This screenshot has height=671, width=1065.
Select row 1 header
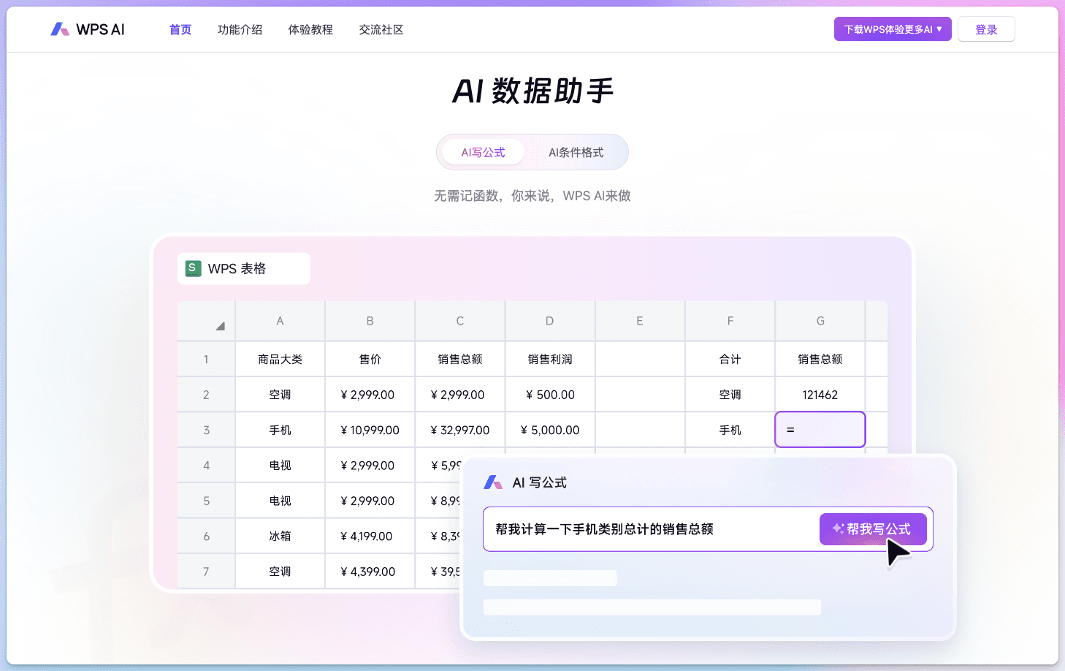pyautogui.click(x=206, y=359)
